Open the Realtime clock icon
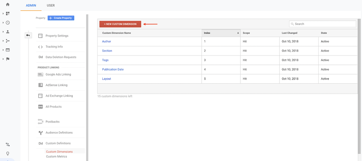This screenshot has height=161, width=362. tap(8, 23)
